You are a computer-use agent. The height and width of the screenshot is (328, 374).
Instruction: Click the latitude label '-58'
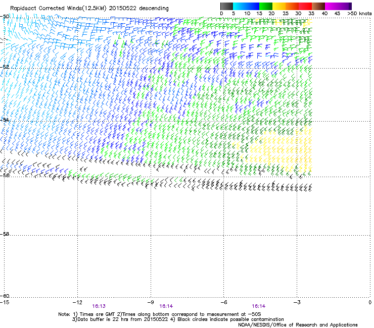point(5,234)
